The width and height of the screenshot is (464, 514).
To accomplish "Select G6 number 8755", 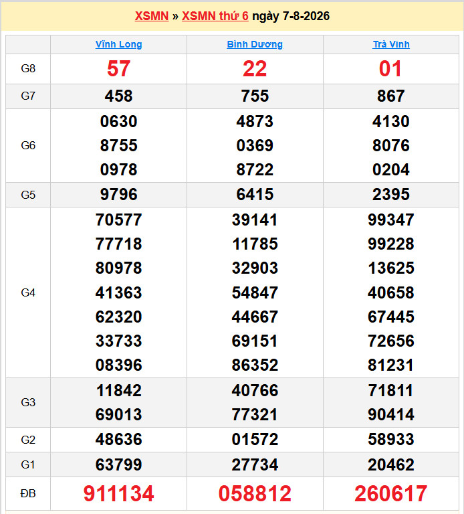I will [118, 145].
